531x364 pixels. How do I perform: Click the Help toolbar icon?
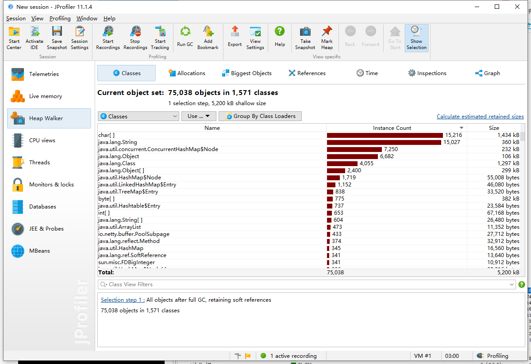280,36
